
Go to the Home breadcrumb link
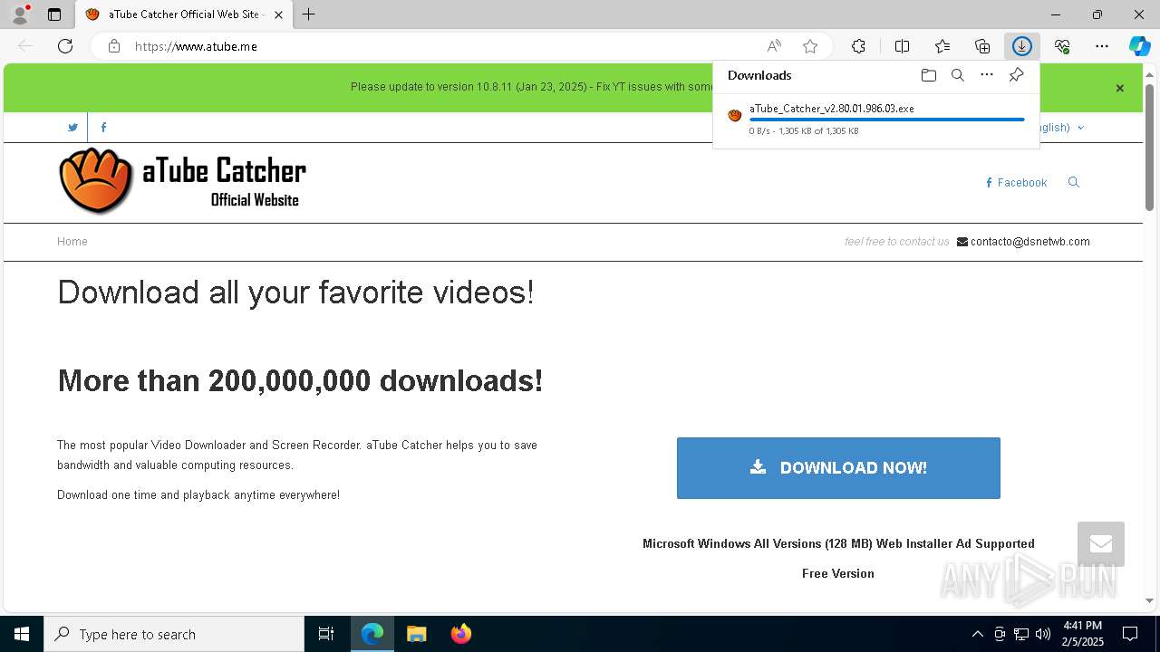click(x=72, y=242)
